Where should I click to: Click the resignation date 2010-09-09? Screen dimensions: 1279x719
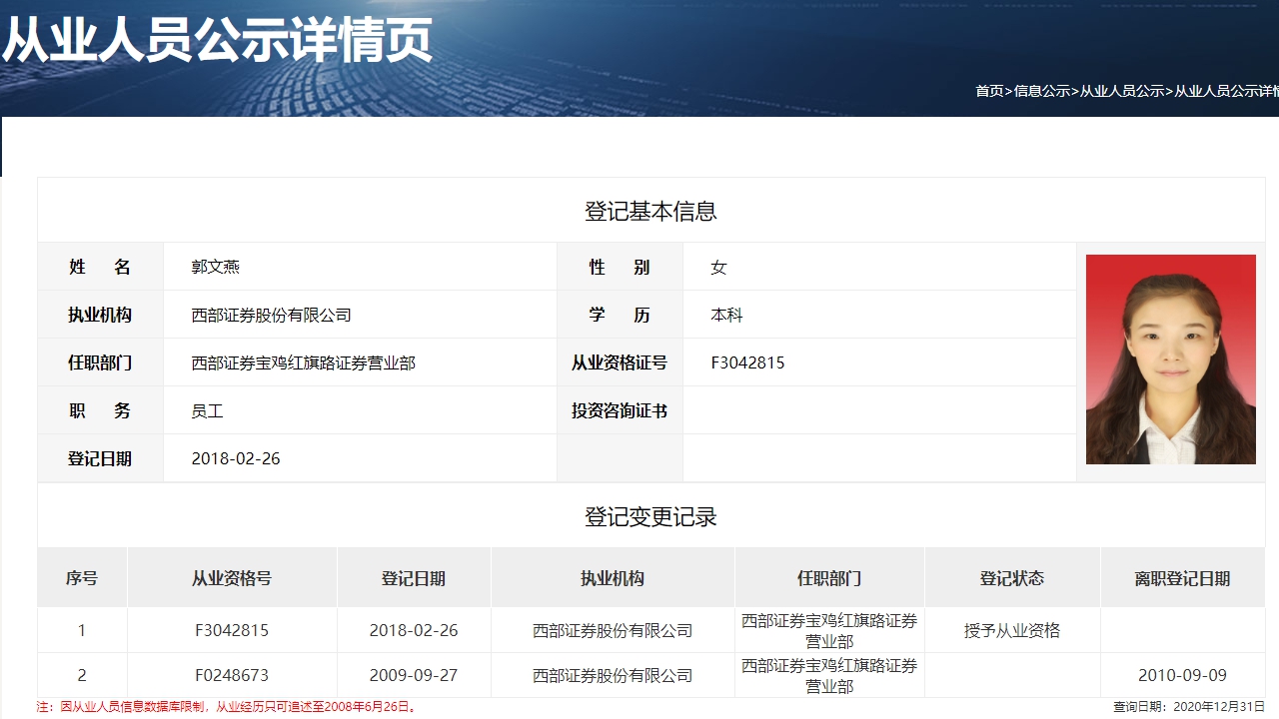pos(1182,675)
